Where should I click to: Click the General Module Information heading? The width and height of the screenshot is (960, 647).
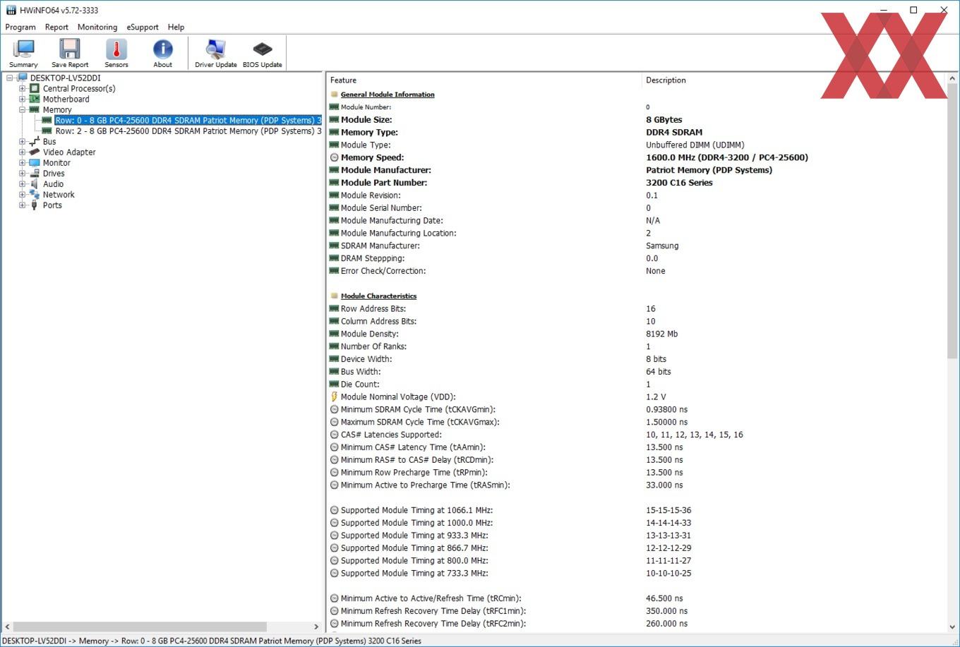point(388,94)
